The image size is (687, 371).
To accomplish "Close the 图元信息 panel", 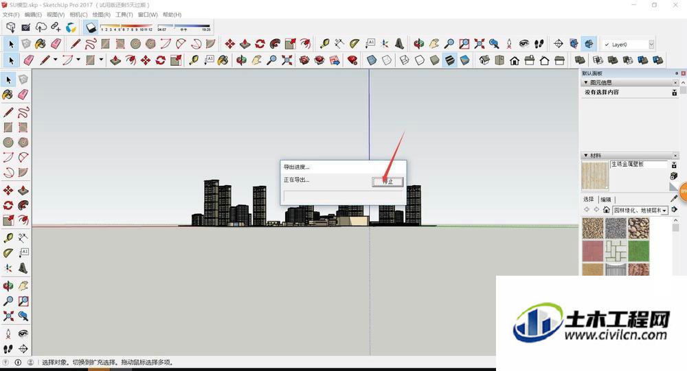I will point(675,82).
